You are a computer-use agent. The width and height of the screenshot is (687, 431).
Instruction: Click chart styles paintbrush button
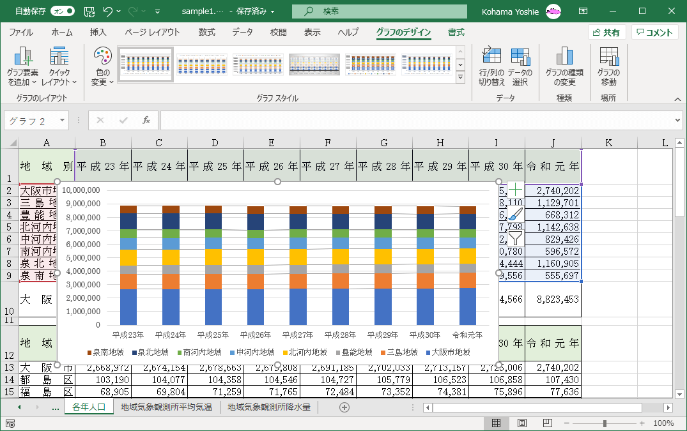tap(515, 214)
